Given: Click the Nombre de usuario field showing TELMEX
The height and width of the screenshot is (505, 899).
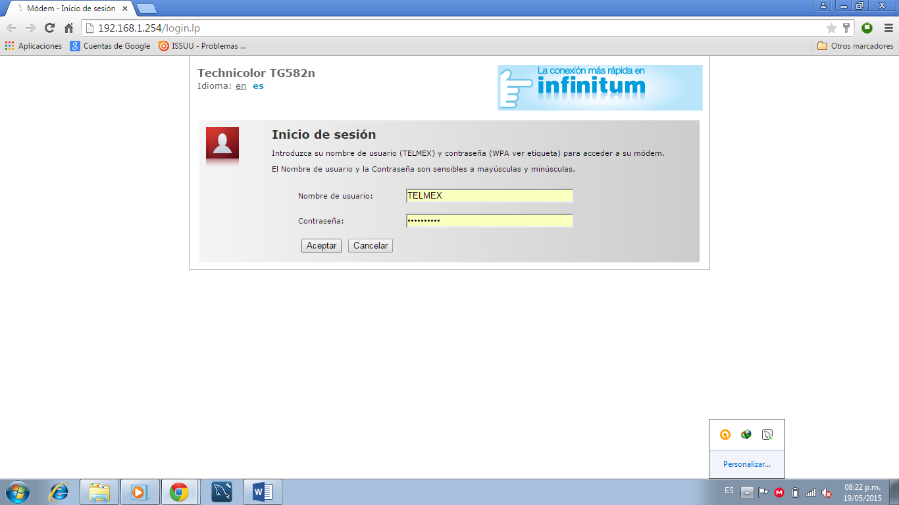Looking at the screenshot, I should [489, 196].
